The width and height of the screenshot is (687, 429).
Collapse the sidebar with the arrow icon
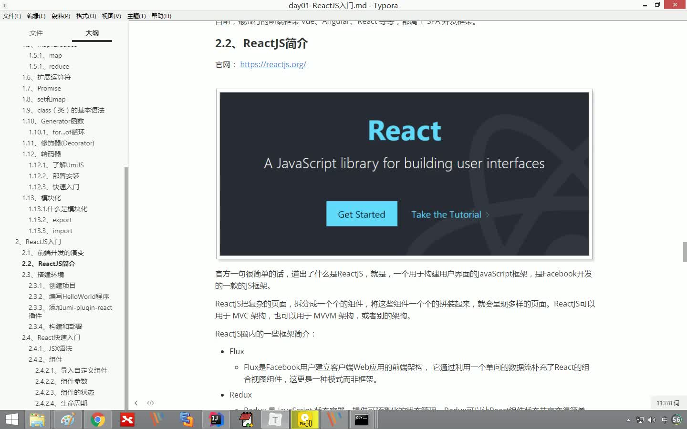[x=136, y=403]
